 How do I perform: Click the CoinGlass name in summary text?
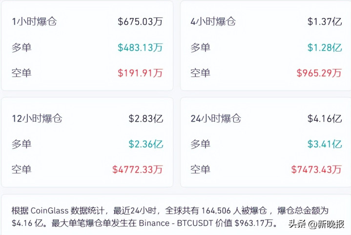(51, 211)
